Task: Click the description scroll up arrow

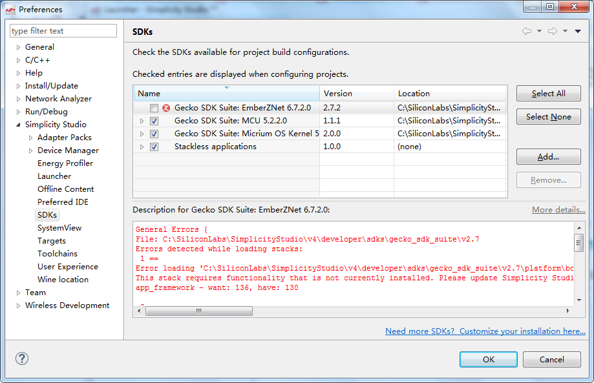Action: coord(579,228)
